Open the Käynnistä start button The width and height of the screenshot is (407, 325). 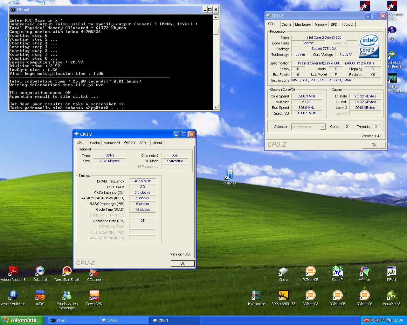(x=22, y=320)
